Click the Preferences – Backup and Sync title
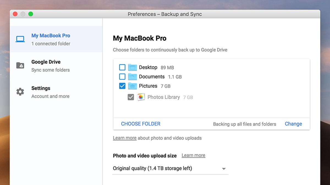This screenshot has width=330, height=185. [165, 14]
